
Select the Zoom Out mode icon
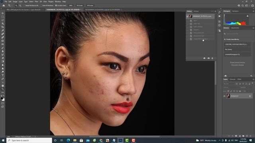20,6
